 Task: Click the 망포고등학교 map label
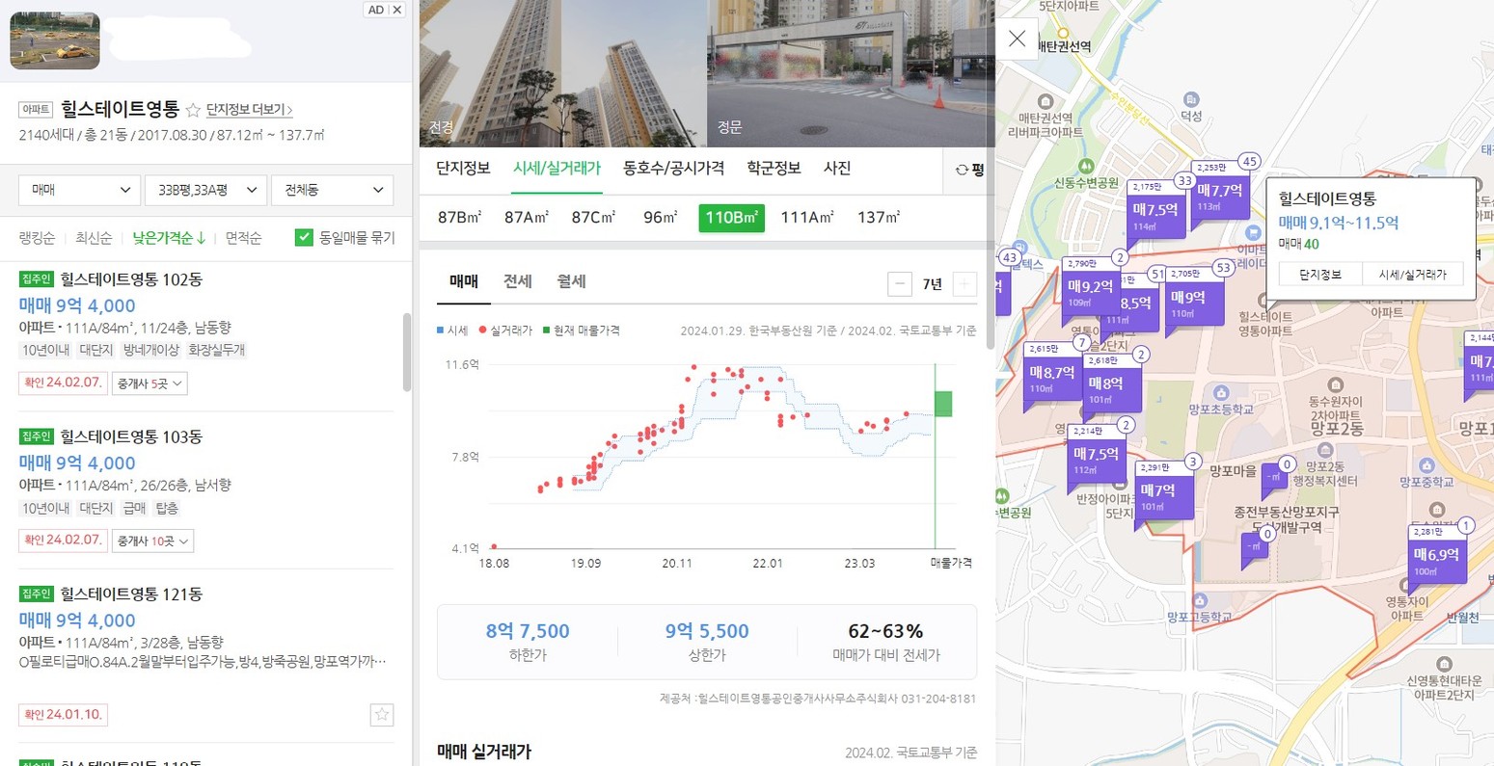click(x=1199, y=617)
